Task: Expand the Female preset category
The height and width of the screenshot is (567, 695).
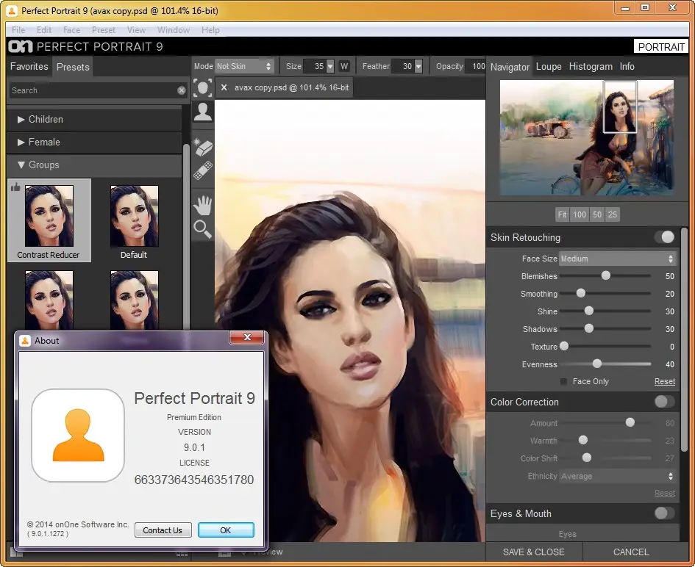Action: [x=94, y=142]
